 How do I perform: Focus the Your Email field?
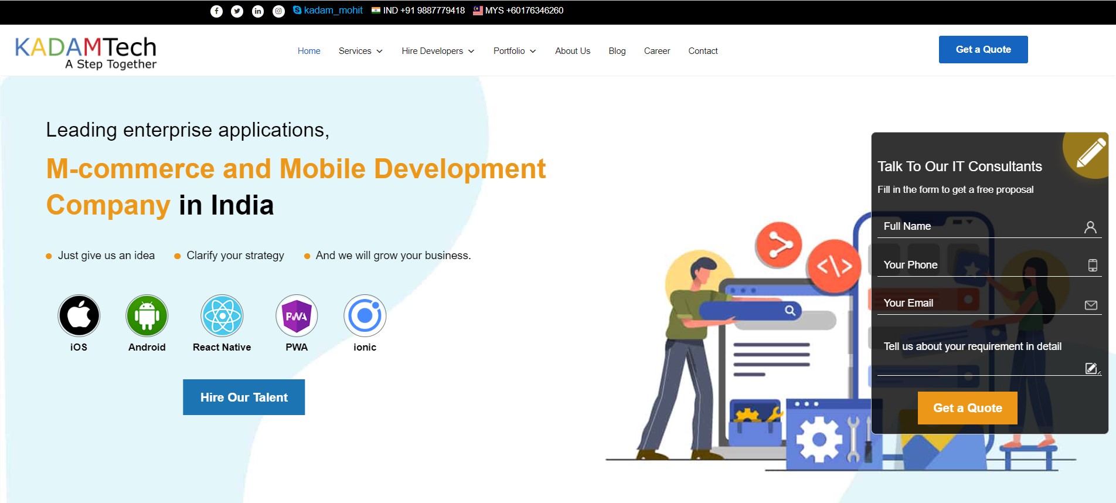[x=989, y=303]
